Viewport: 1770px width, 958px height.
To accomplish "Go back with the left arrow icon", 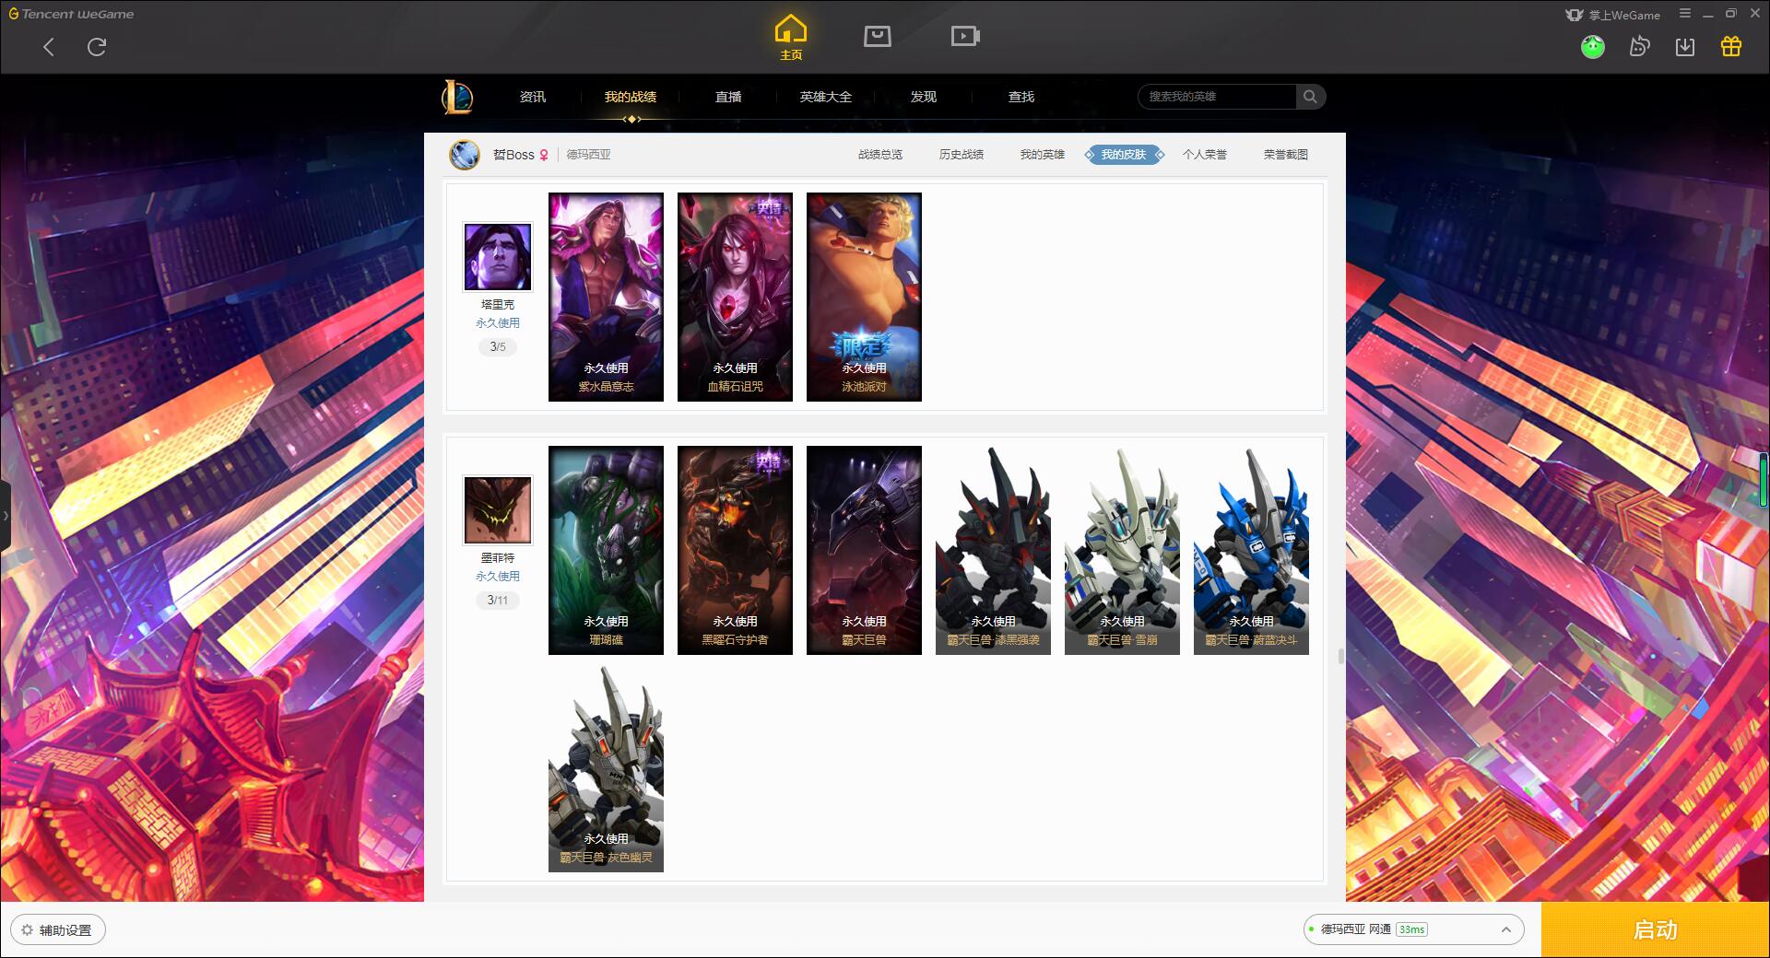I will click(x=49, y=47).
